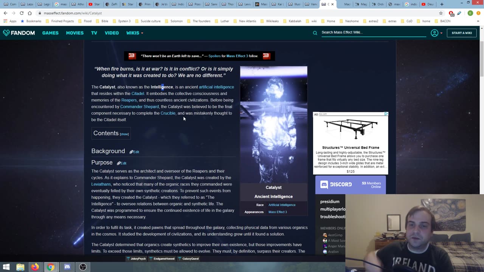Open OBS Studio from the taskbar
484x272 pixels.
coord(83,267)
